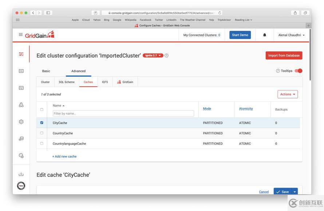Open the favorites grid icon
324x211 pixels.
tap(18, 20)
